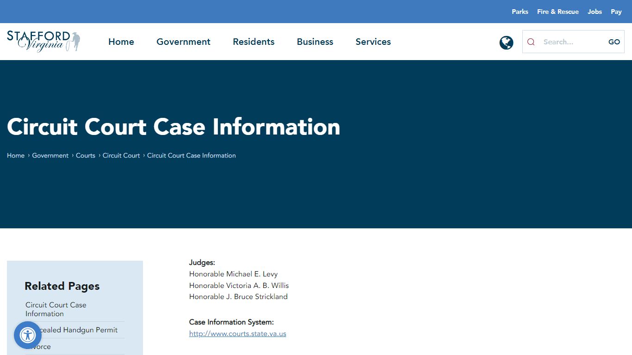Open Concealed Handgun Permit related page
Viewport: 632px width, 355px height.
(75, 330)
